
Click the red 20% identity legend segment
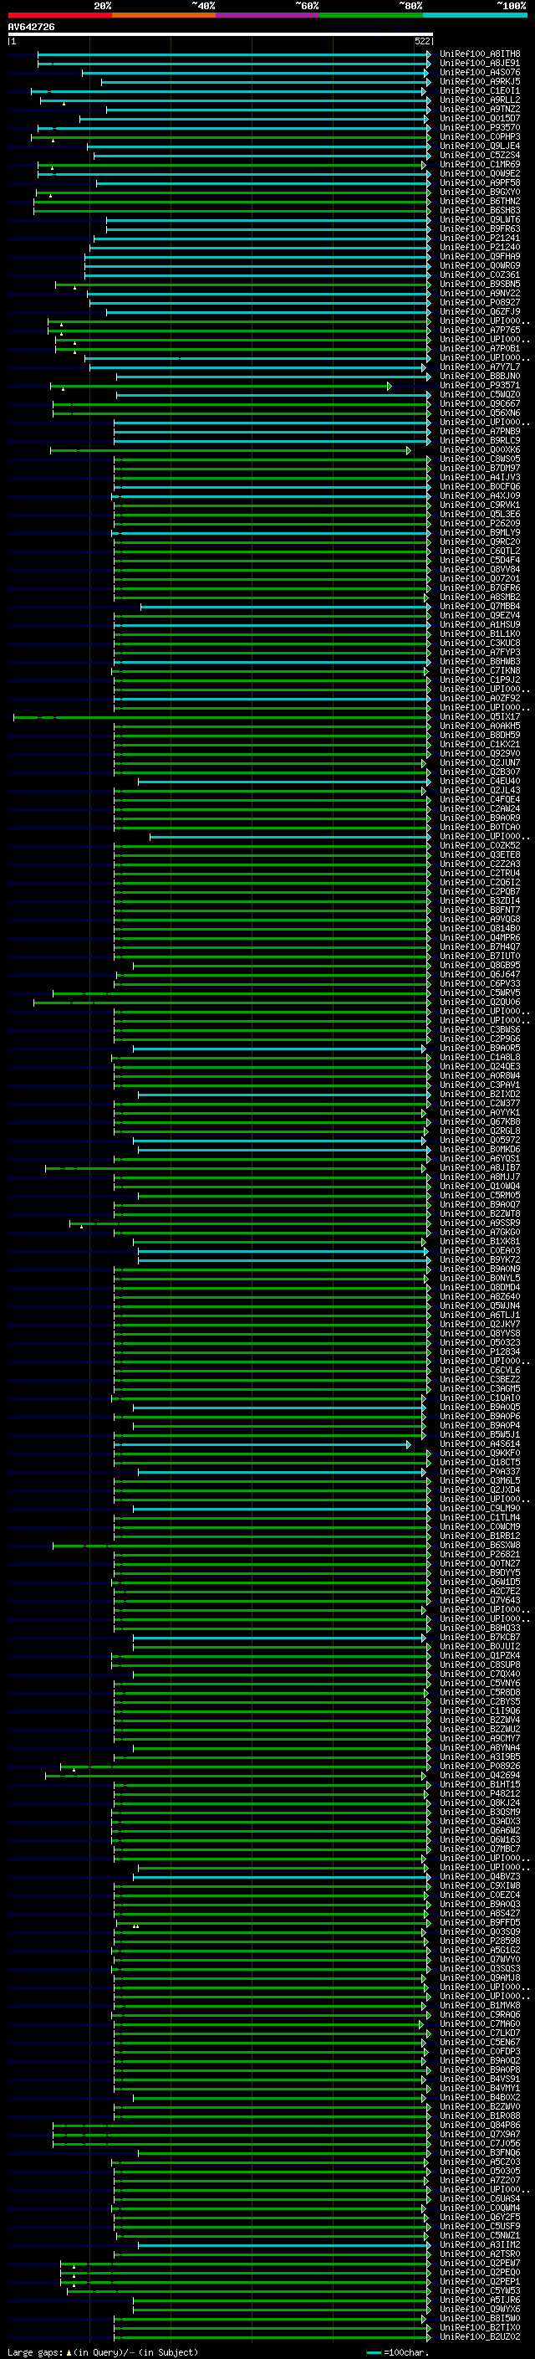pyautogui.click(x=59, y=15)
